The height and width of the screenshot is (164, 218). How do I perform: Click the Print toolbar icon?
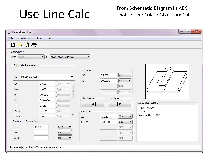point(34,45)
